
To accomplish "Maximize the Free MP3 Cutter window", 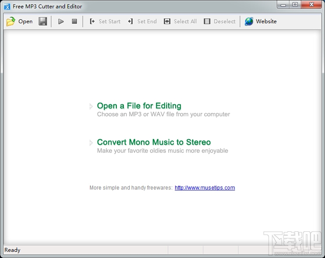I will click(295, 5).
